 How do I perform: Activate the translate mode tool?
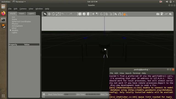coord(49,14)
